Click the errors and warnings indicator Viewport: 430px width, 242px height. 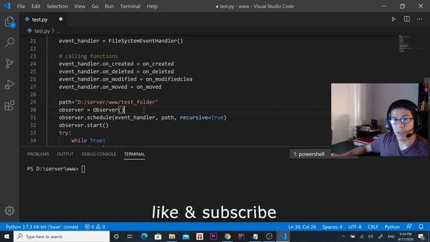(x=95, y=227)
